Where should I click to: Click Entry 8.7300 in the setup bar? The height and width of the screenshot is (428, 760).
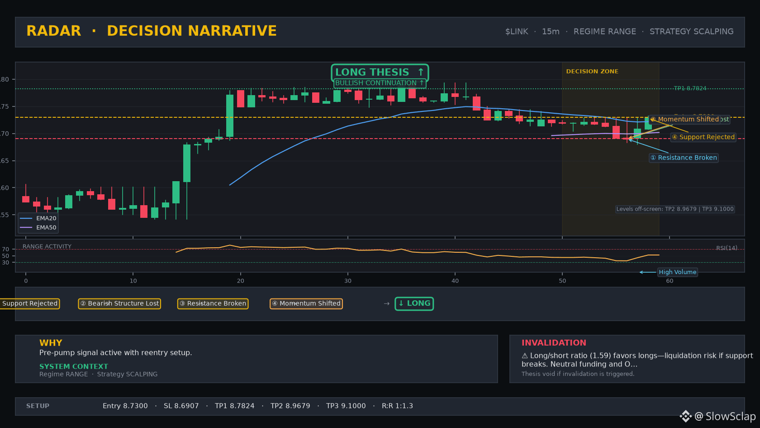pos(125,406)
